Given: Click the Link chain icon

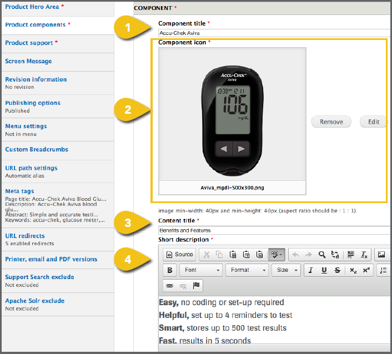Looking at the screenshot, I should click(x=170, y=286).
